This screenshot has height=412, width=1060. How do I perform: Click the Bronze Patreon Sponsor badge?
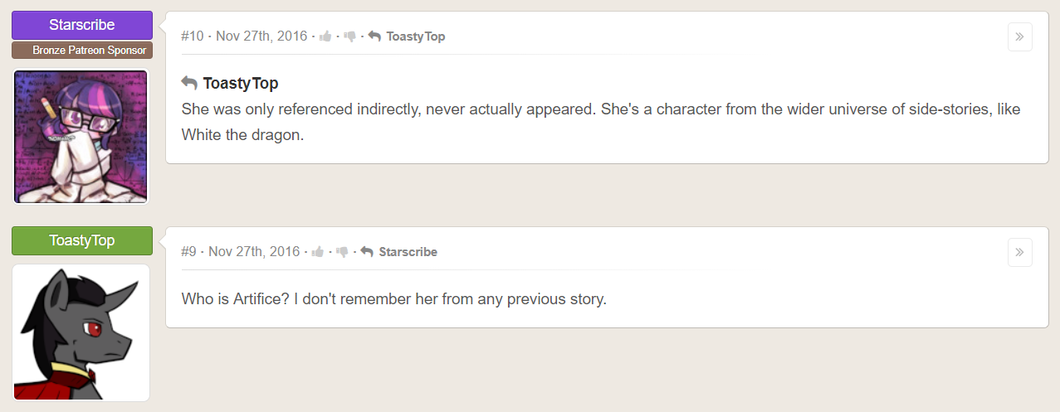[x=82, y=51]
